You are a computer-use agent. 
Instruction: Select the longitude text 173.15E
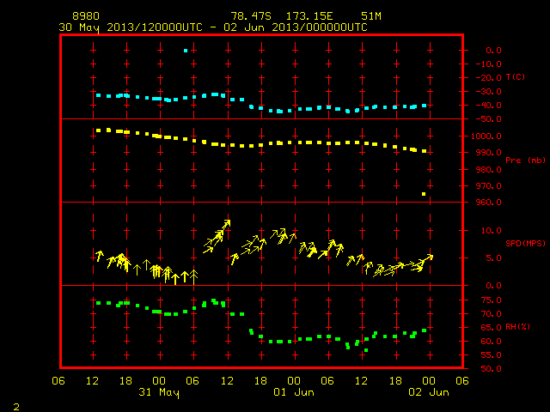tap(309, 16)
